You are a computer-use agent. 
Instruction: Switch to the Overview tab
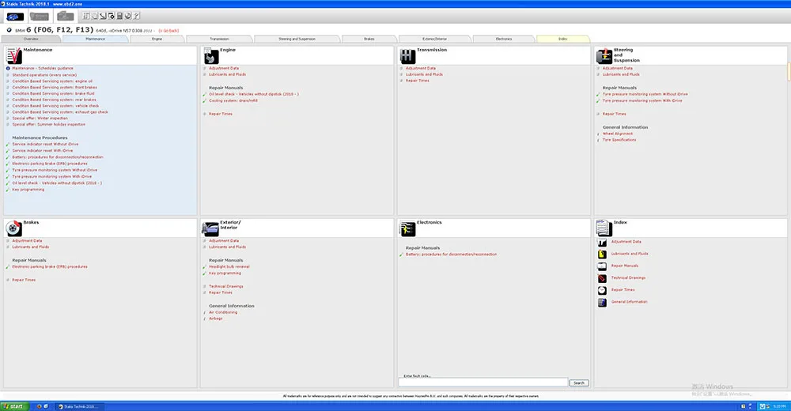(x=31, y=39)
